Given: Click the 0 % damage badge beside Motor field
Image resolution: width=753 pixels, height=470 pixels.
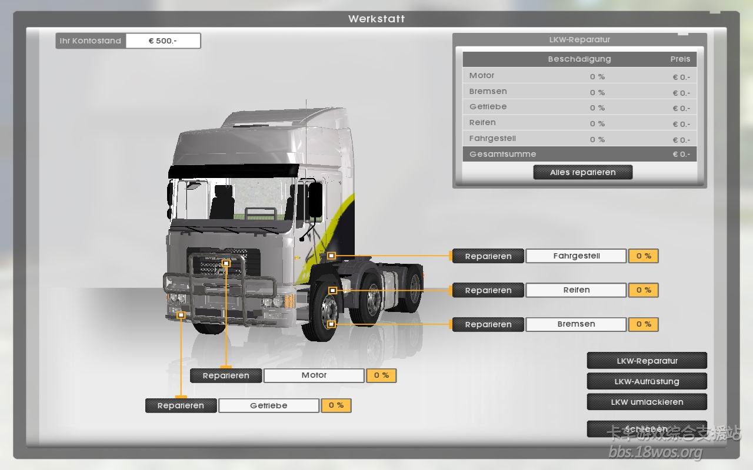Looking at the screenshot, I should point(381,375).
